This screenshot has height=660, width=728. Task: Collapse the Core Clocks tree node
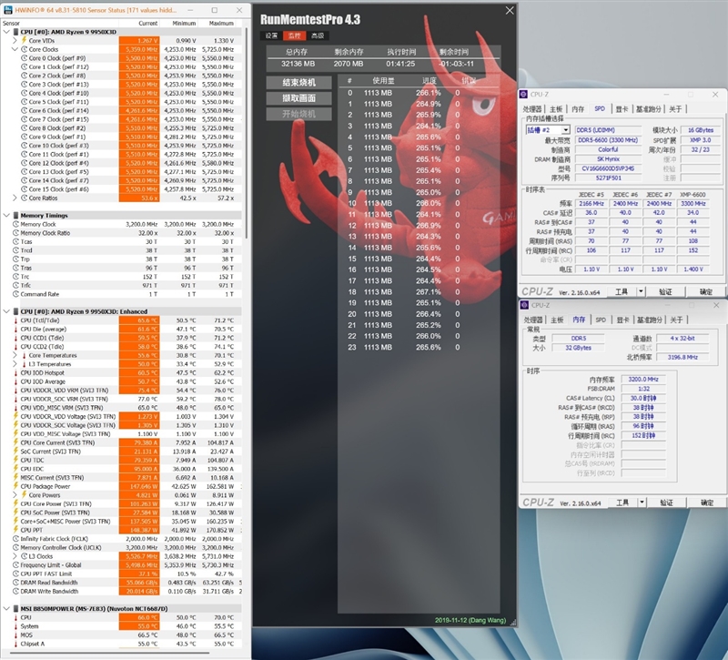(x=15, y=49)
